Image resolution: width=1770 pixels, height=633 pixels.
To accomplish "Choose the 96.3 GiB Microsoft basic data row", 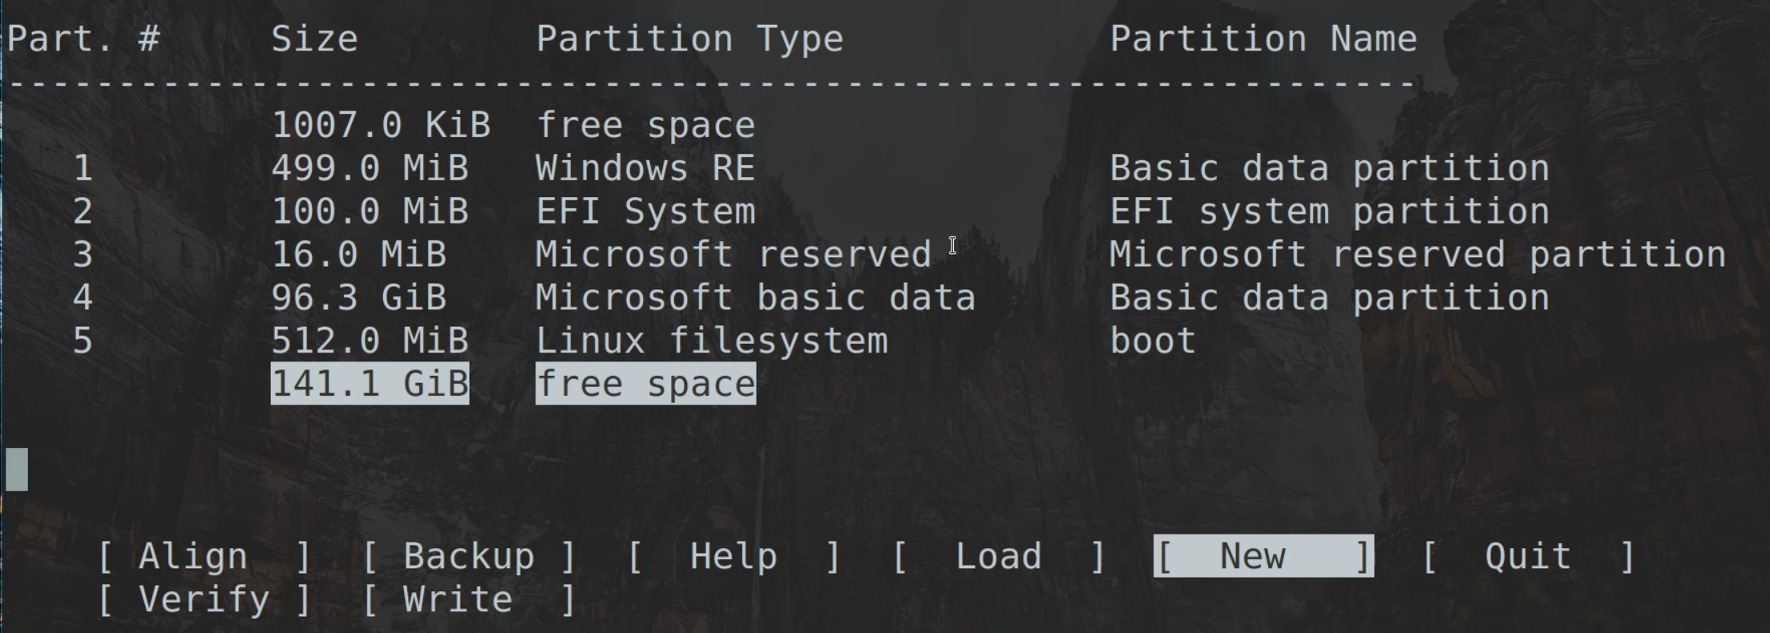I will click(x=754, y=298).
